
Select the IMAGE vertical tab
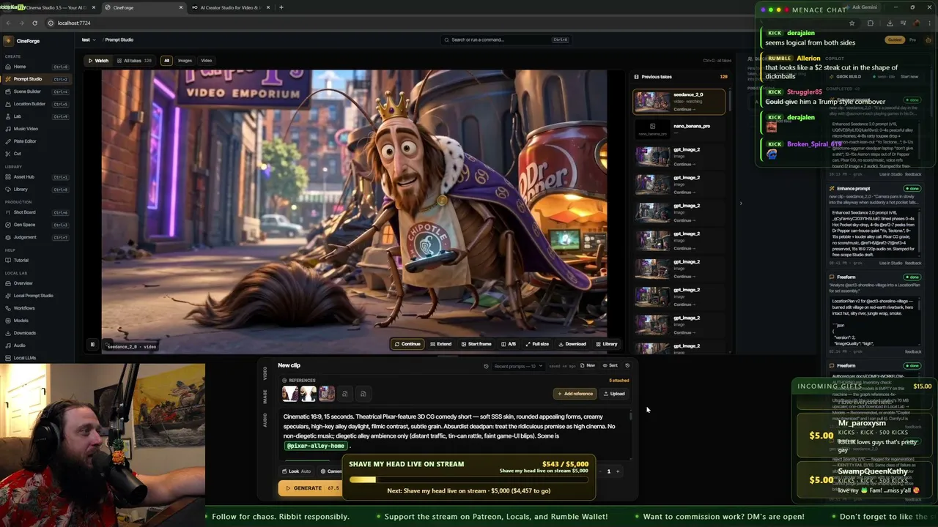pos(265,397)
